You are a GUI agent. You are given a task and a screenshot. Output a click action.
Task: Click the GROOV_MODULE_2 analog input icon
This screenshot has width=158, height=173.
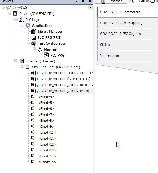pos(35,85)
